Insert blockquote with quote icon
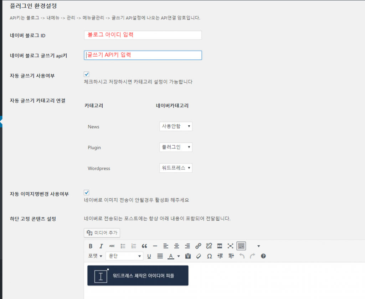The image size is (365, 299). [144, 246]
